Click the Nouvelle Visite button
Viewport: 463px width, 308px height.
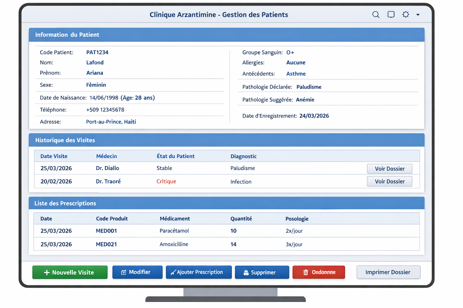pyautogui.click(x=70, y=272)
